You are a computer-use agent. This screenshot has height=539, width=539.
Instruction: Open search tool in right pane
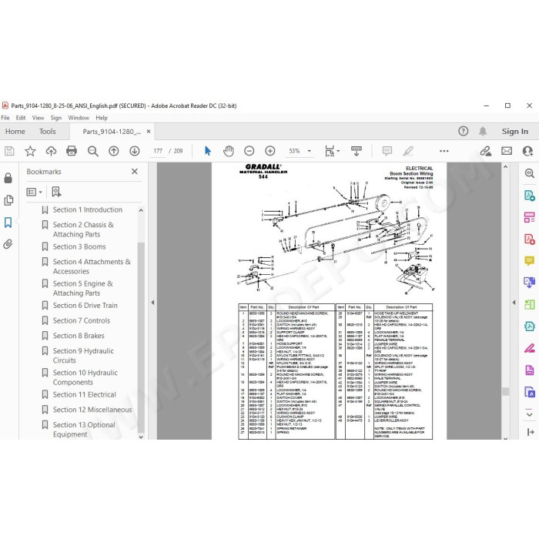coord(530,173)
